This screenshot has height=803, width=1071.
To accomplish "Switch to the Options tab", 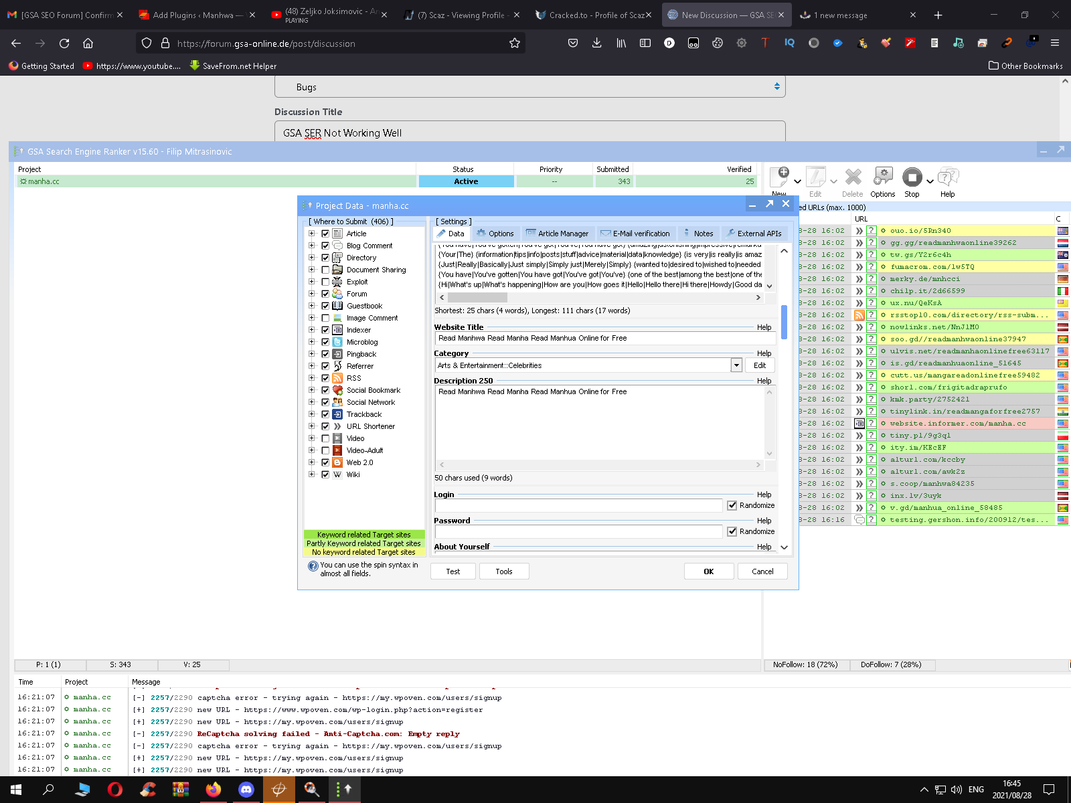I will 495,234.
